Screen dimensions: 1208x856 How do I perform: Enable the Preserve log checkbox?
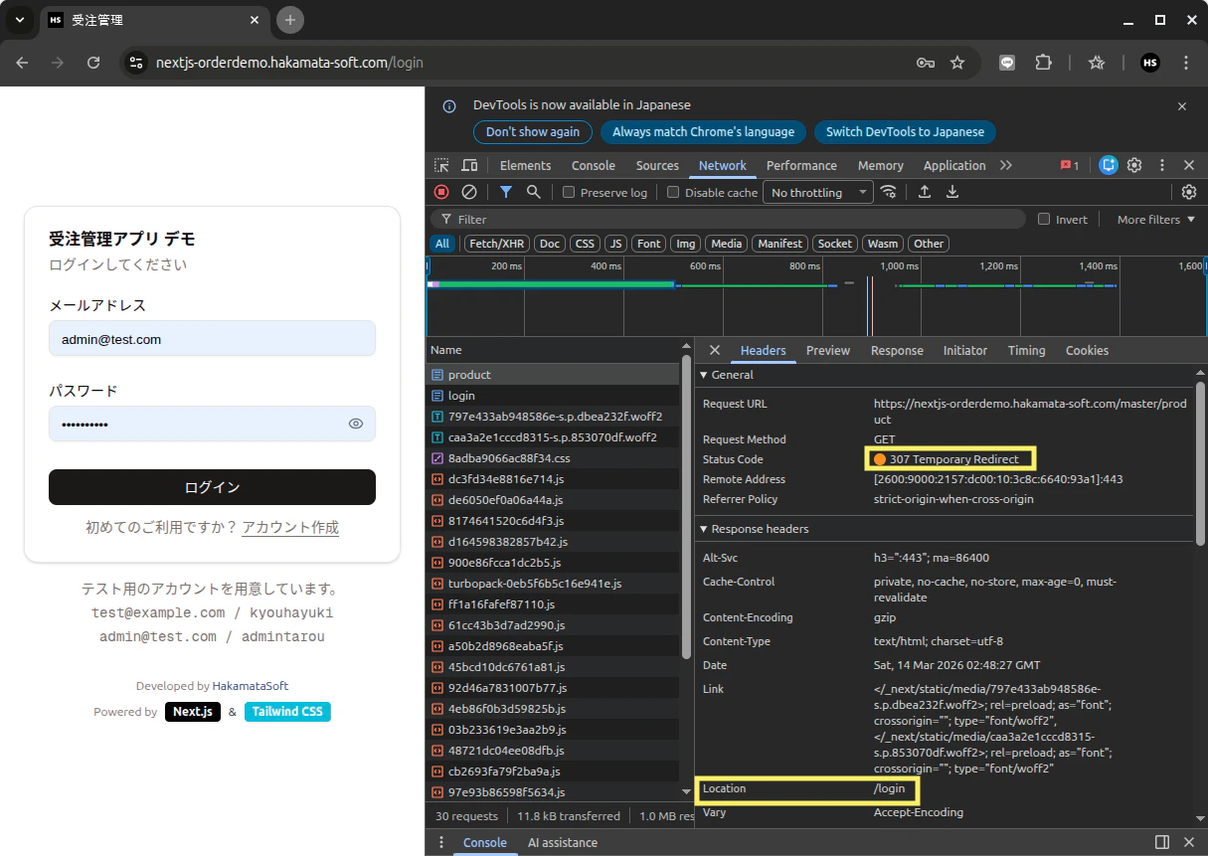pyautogui.click(x=569, y=192)
